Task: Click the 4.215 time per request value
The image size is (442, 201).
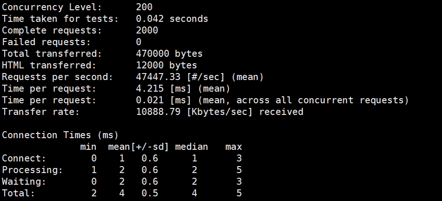Action: coord(150,88)
